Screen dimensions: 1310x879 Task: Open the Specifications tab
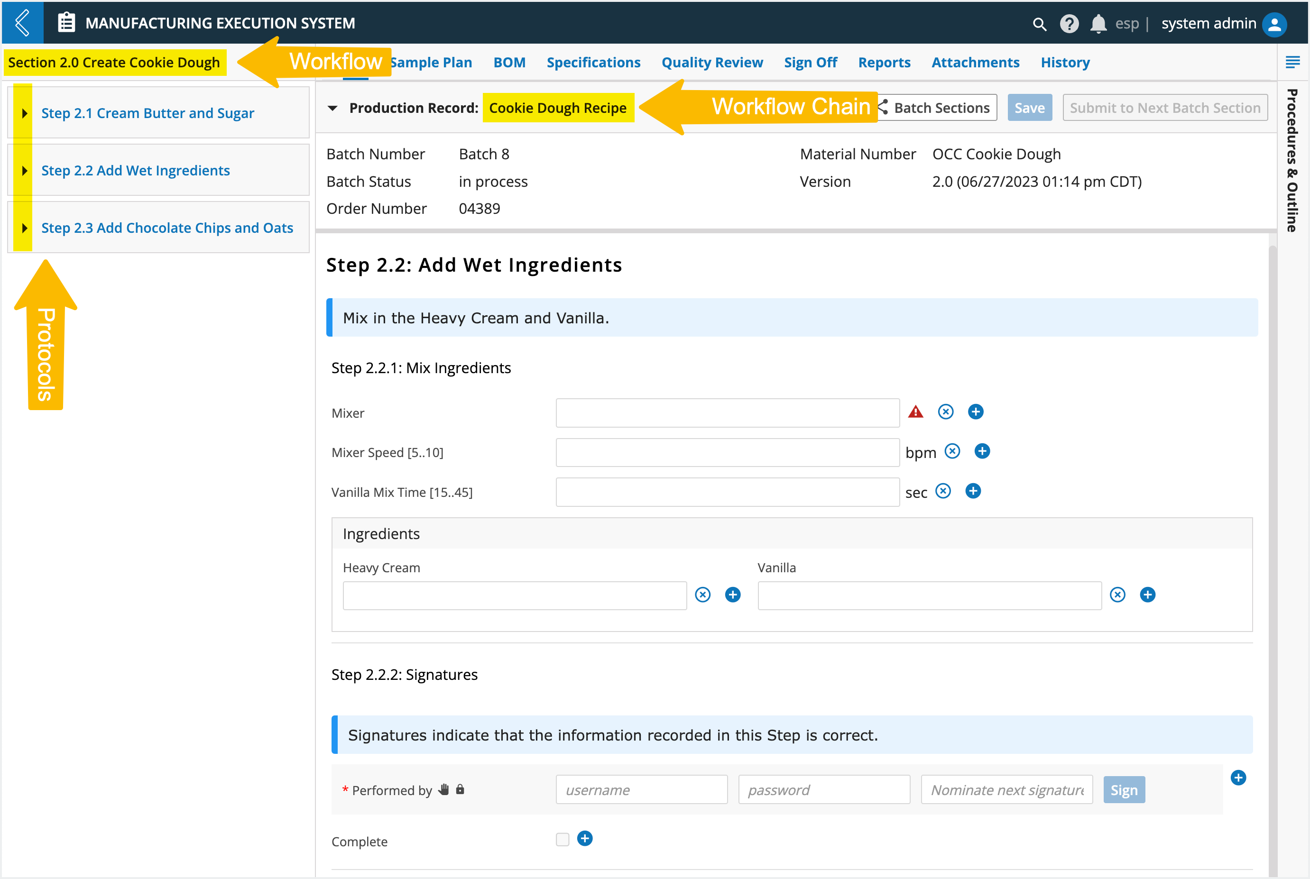click(x=593, y=62)
